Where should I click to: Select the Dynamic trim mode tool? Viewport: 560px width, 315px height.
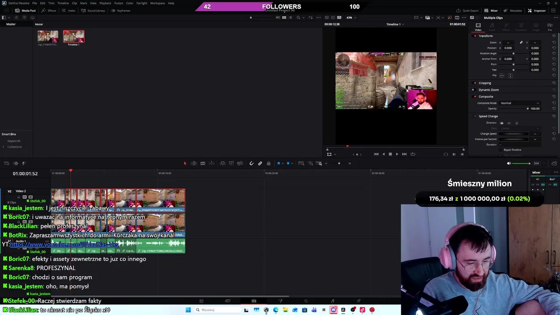(203, 163)
